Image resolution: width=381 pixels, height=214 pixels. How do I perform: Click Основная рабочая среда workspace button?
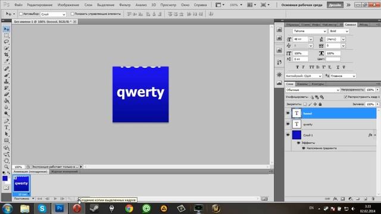tap(302, 5)
